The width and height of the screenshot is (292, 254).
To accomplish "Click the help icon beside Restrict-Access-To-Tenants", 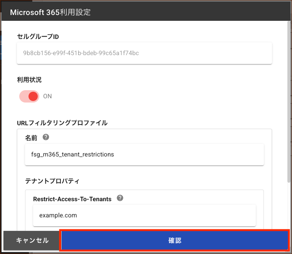I will point(120,198).
